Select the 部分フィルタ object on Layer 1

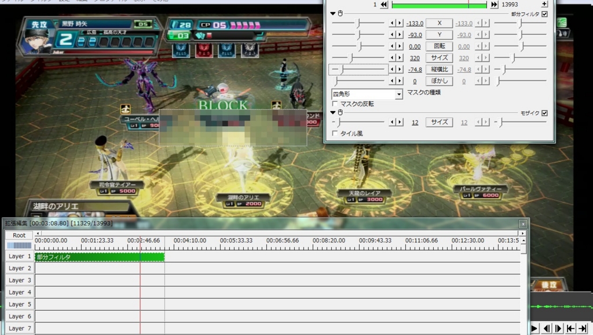(100, 257)
